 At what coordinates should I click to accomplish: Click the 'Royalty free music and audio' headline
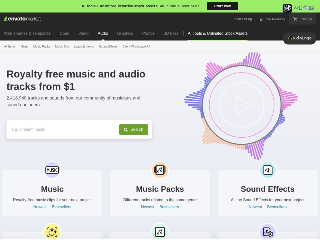[76, 80]
